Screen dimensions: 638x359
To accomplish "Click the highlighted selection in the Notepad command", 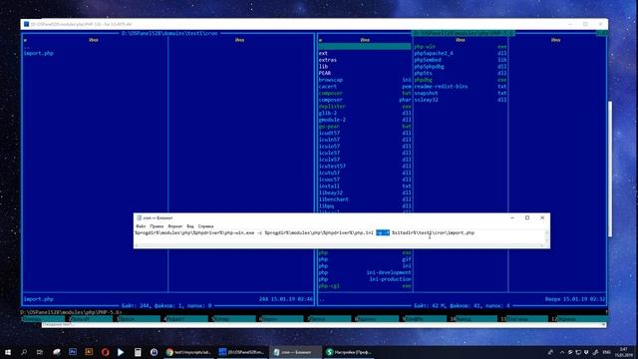I will (383, 232).
